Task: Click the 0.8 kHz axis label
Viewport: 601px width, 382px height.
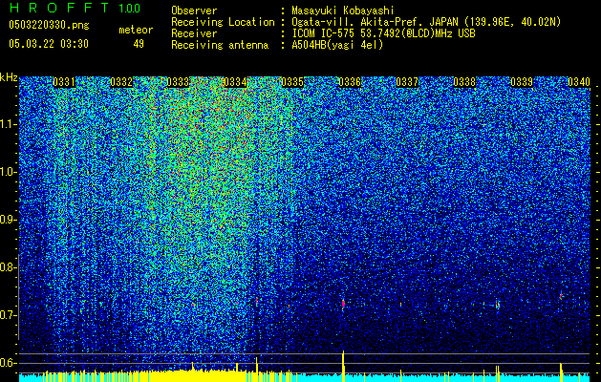Action: (x=8, y=267)
